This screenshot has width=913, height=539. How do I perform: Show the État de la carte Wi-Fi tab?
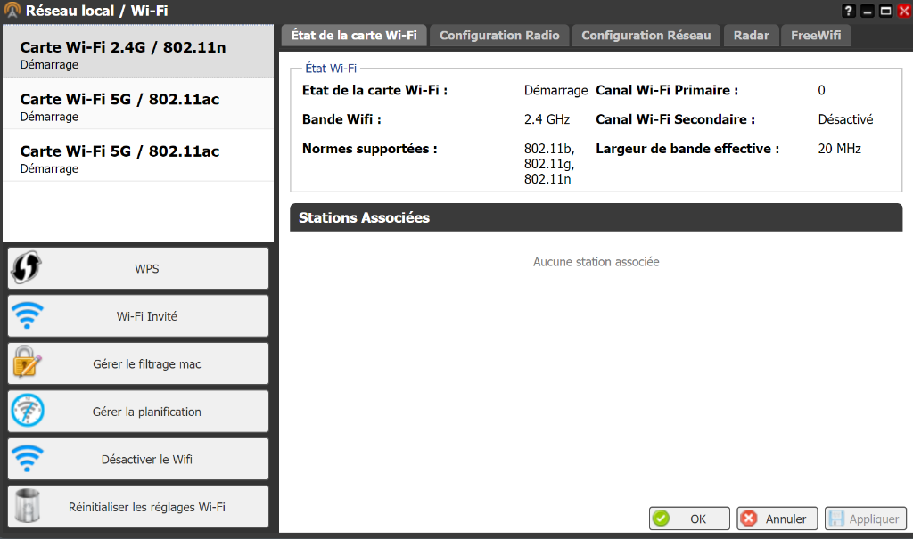point(354,36)
